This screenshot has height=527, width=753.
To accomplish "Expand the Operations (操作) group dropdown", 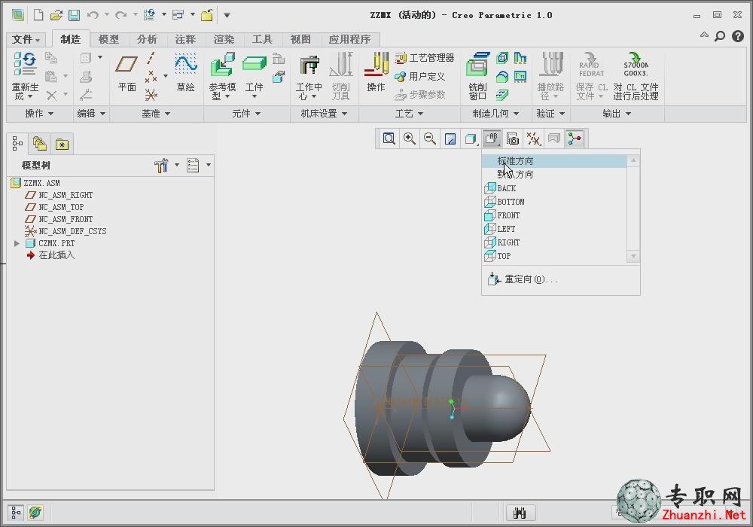I will (x=39, y=114).
